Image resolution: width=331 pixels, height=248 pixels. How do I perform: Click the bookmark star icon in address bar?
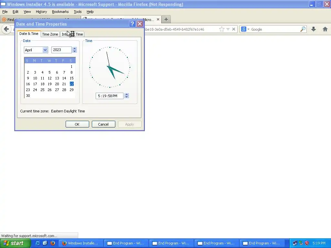click(222, 29)
